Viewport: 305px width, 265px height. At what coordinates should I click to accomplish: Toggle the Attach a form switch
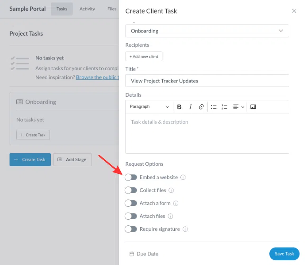point(131,204)
